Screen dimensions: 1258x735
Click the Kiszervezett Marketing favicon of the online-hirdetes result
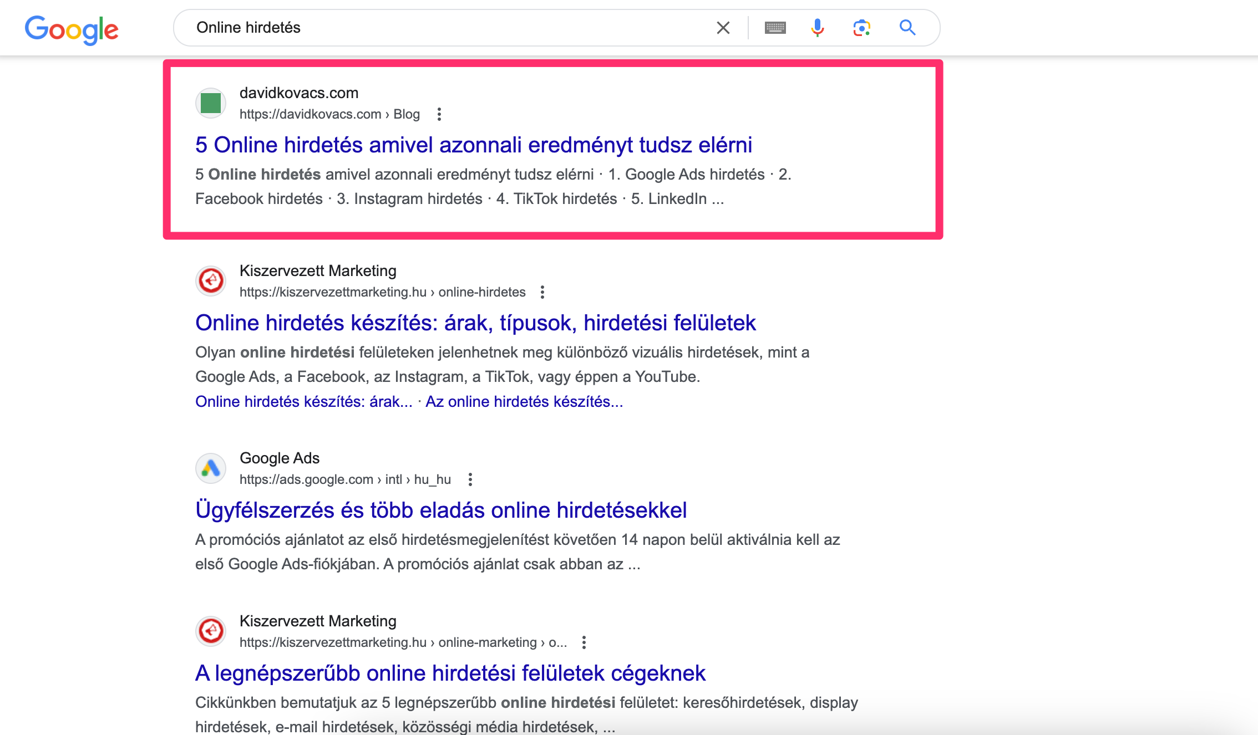211,281
